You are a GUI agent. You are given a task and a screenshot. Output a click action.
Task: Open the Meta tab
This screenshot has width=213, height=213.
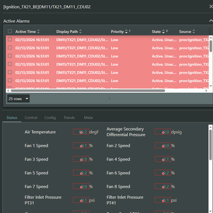pos(88,117)
